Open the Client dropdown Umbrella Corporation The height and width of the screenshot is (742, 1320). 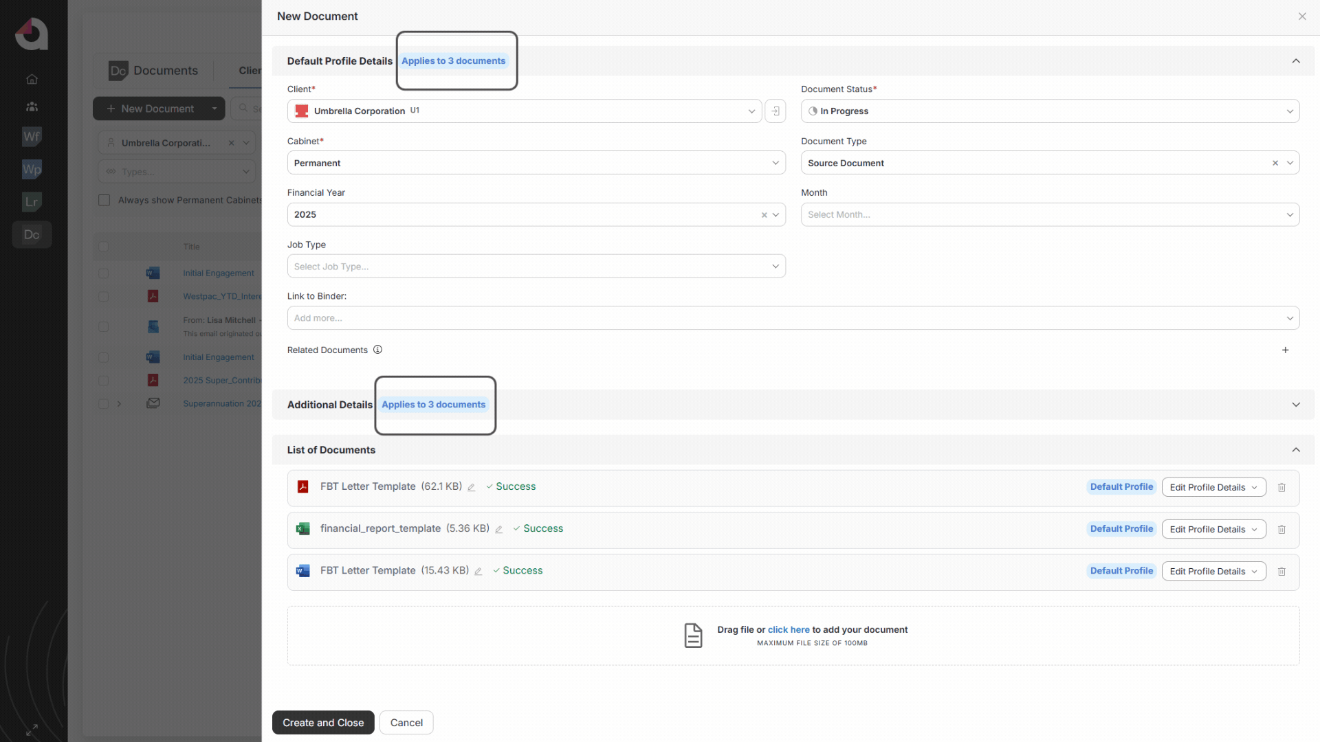click(525, 111)
